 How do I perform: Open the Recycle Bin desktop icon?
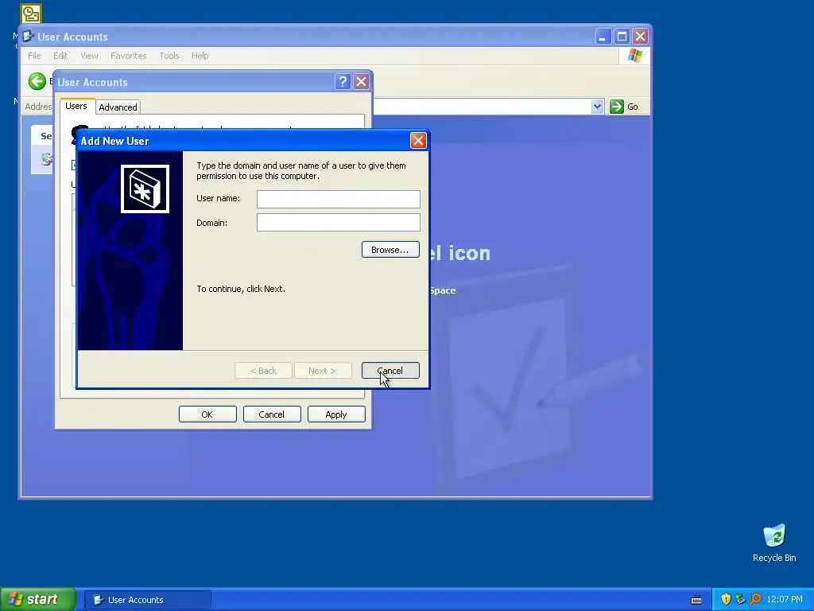[774, 543]
